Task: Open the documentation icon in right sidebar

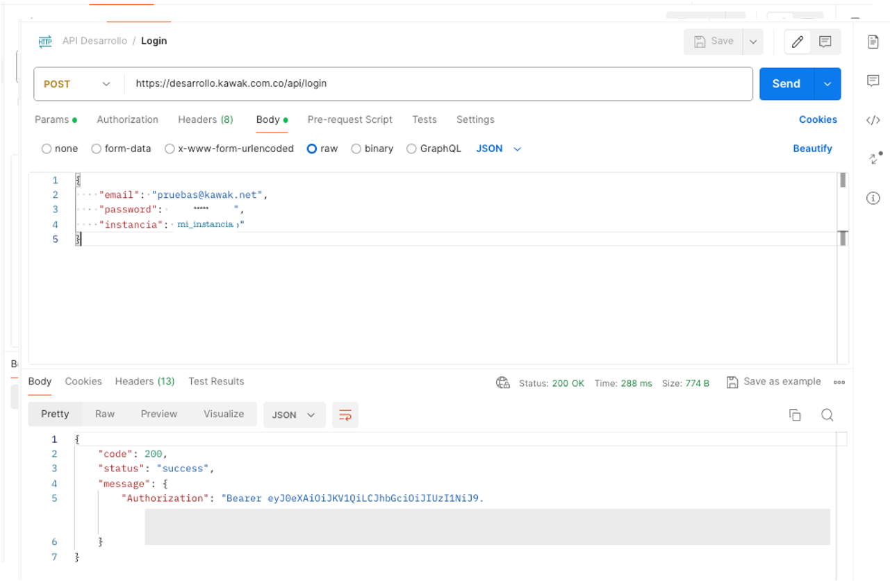Action: pos(873,42)
